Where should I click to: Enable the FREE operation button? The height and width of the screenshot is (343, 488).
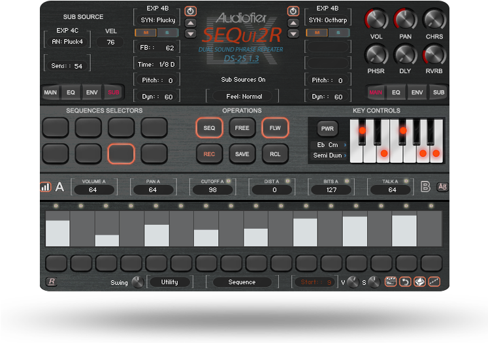click(242, 128)
